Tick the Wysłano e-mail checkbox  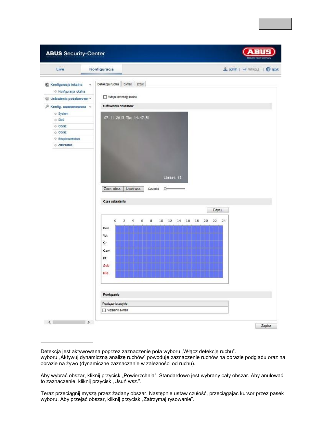104,310
